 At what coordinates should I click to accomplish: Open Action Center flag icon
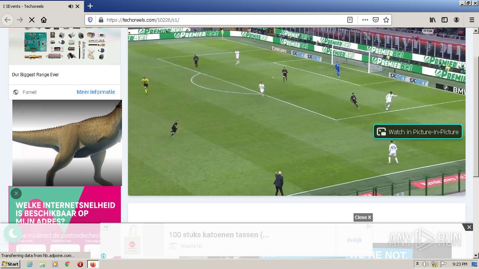(443, 264)
